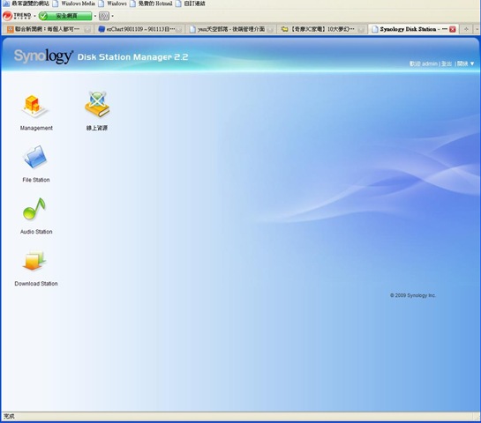The height and width of the screenshot is (423, 481).
Task: Switch to the 聯合新聞網 tab
Action: (48, 29)
